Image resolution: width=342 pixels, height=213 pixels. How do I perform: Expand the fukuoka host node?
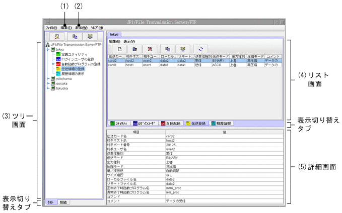47,88
